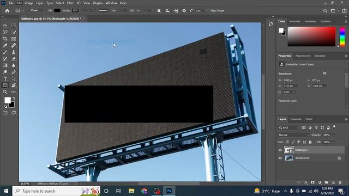
Task: Select the Zoom tool in toolbar
Action: pyautogui.click(x=5, y=92)
